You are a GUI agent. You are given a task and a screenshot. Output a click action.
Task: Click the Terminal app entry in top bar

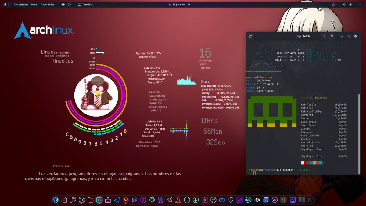coord(85,5)
